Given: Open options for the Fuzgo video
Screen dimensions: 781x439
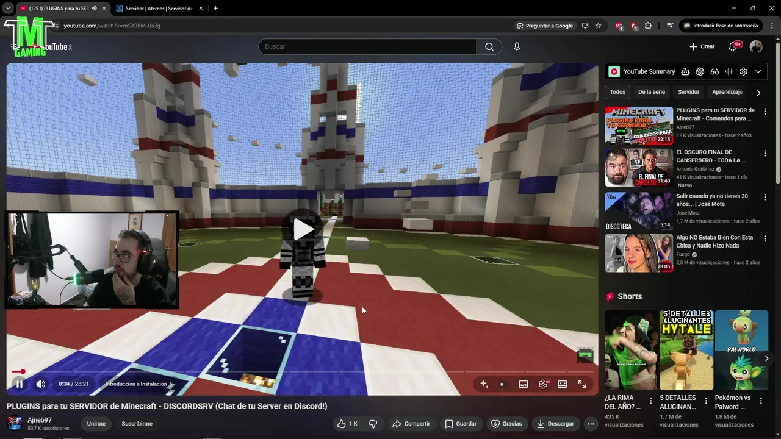Looking at the screenshot, I should coord(765,238).
